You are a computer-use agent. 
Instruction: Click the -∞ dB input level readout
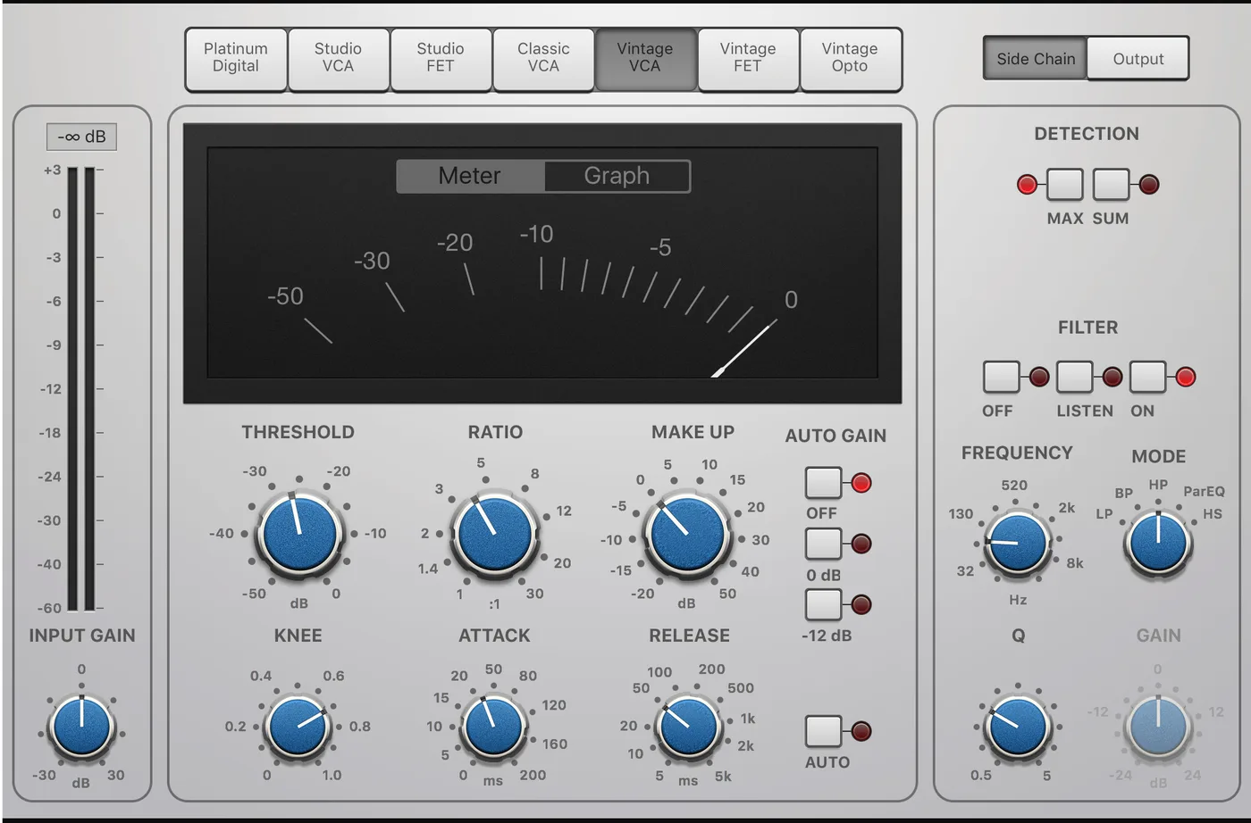click(81, 137)
